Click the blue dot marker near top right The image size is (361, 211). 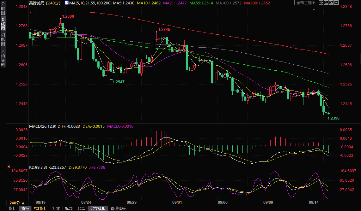click(x=314, y=9)
